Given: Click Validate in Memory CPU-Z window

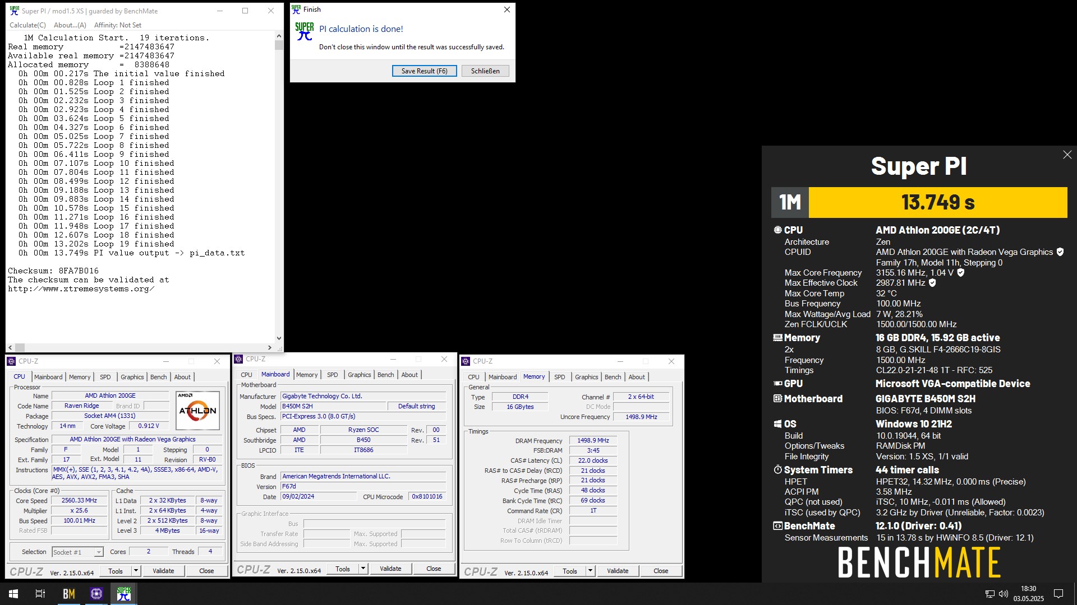Looking at the screenshot, I should (x=618, y=571).
